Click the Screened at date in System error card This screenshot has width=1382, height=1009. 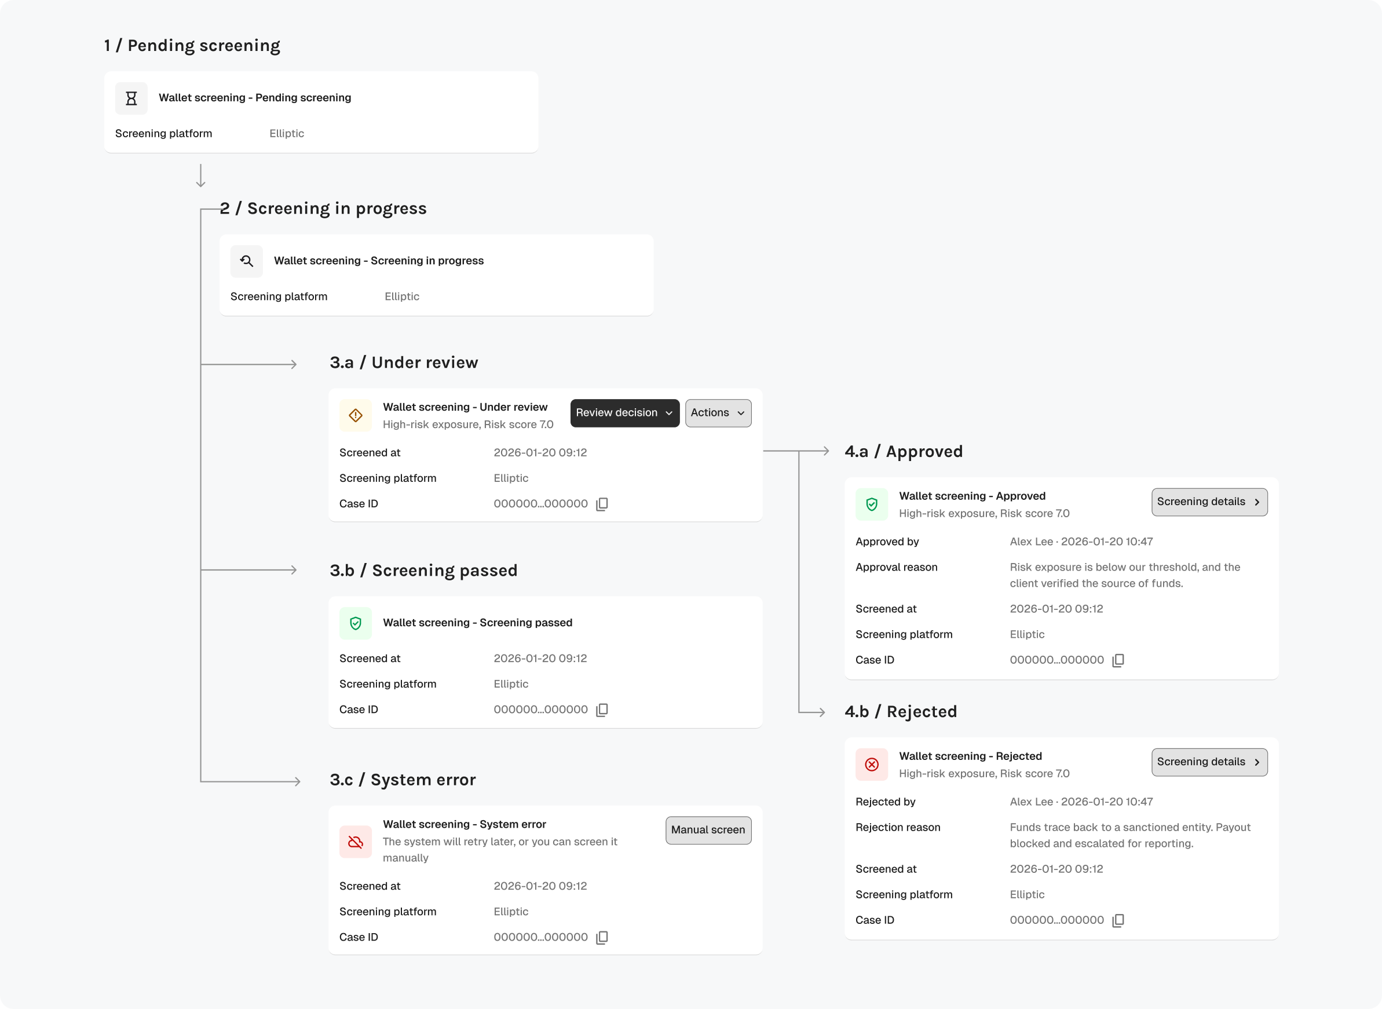[x=540, y=886]
